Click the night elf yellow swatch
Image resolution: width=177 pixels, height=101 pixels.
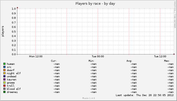tap(4, 73)
